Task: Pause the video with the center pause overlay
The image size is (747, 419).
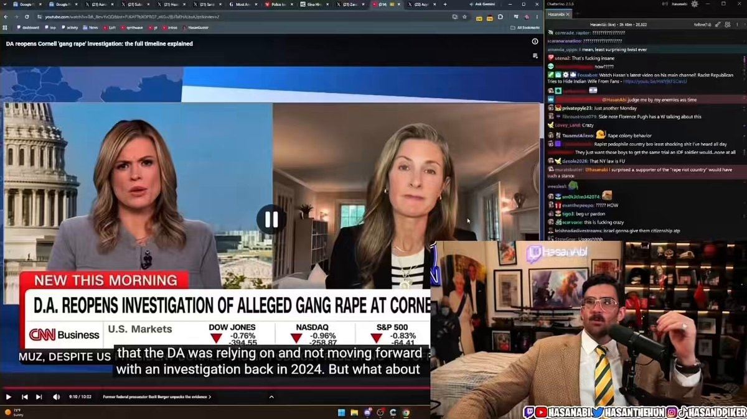Action: click(271, 219)
